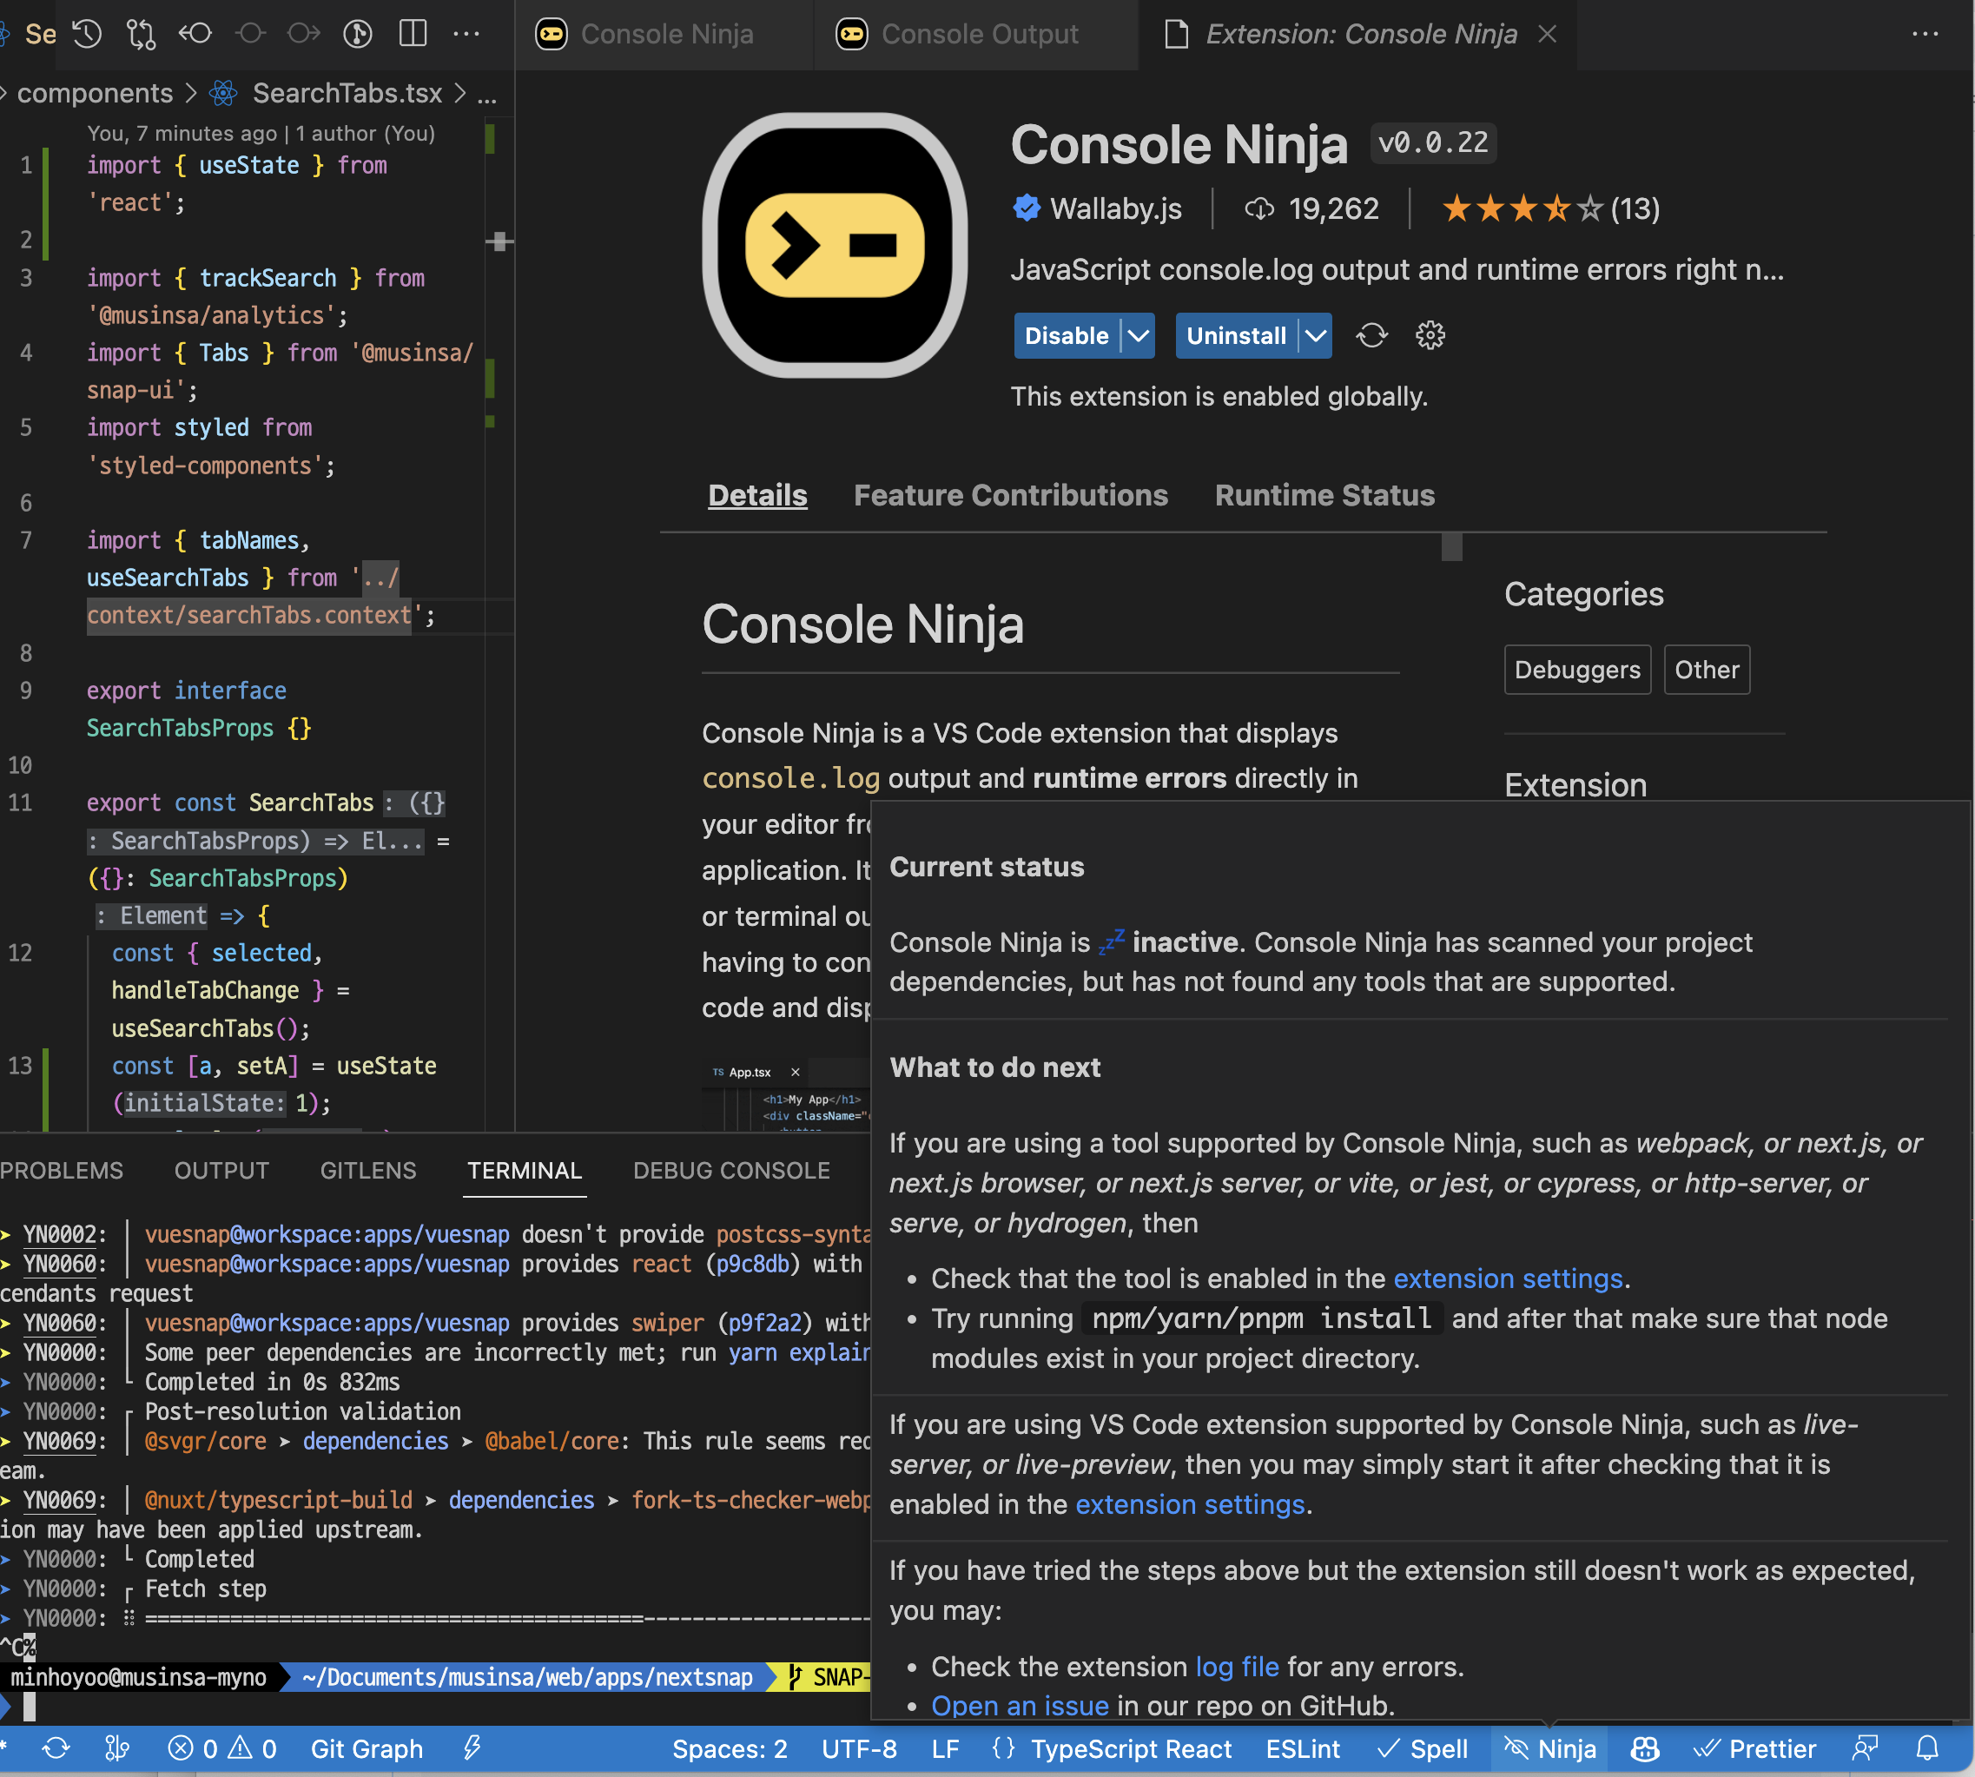
Task: Click the log file link
Action: tap(1237, 1667)
